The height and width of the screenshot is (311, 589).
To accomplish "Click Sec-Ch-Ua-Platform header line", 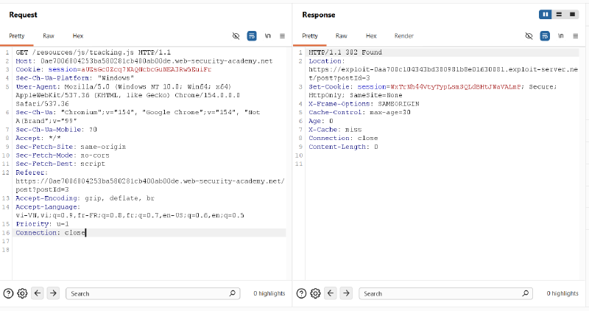I will click(x=75, y=78).
